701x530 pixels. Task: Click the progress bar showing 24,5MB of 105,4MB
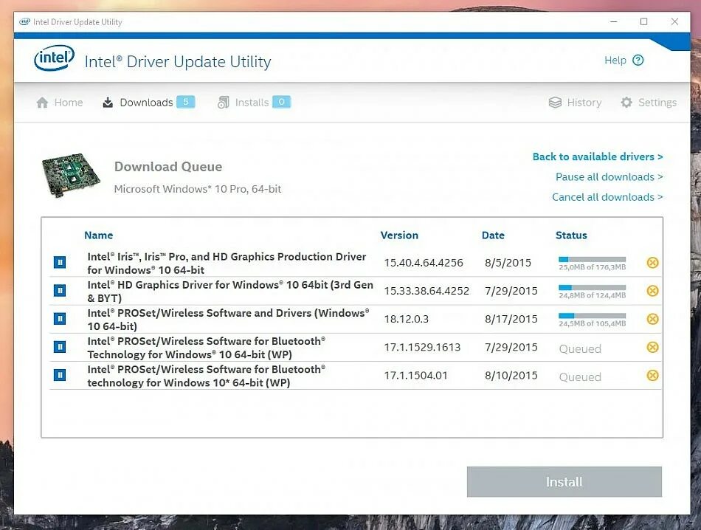pos(592,316)
